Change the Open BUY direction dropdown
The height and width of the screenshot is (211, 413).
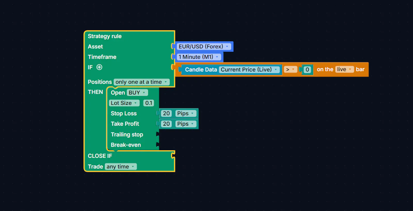137,93
